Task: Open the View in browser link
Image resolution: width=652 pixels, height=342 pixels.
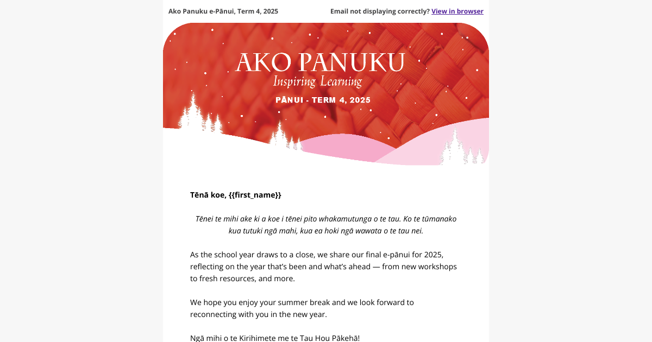Action: pos(457,11)
